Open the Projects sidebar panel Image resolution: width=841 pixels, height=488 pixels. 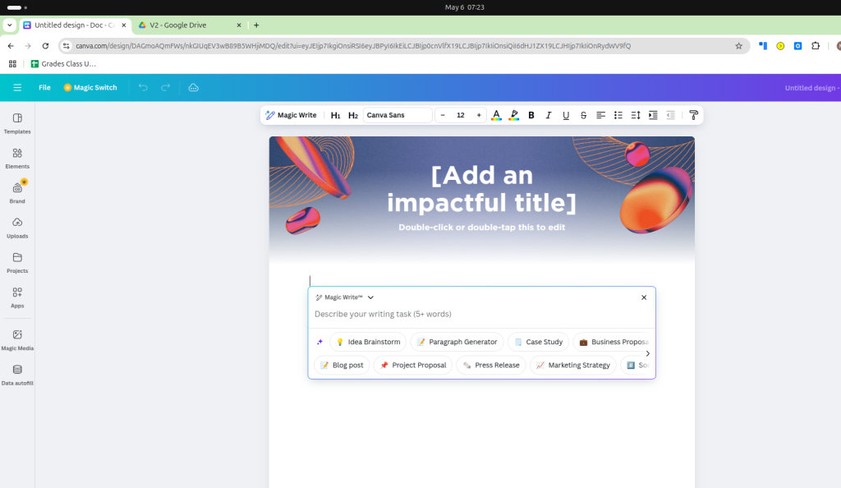click(x=17, y=263)
